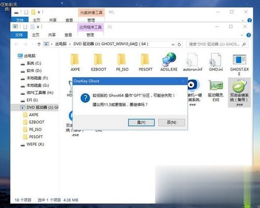Click the help question mark icon
The image size is (260, 208).
pyautogui.click(x=249, y=35)
